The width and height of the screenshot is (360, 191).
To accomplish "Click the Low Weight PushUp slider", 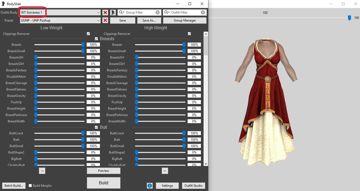I will click(x=59, y=102).
